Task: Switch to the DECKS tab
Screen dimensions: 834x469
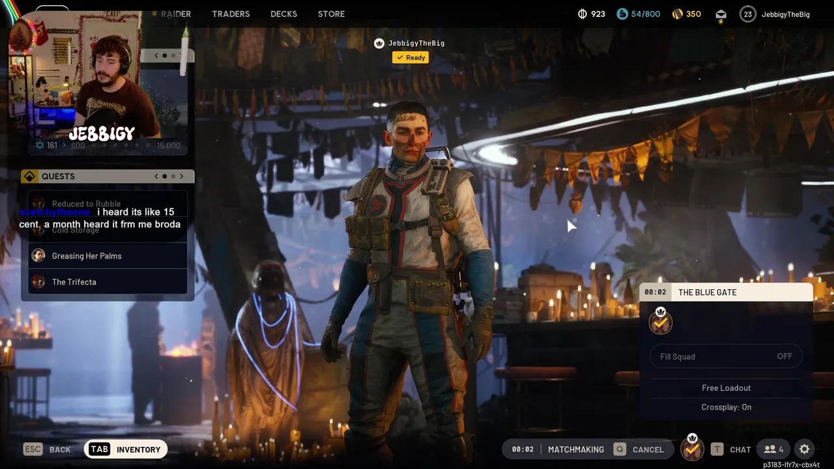Action: [x=283, y=14]
